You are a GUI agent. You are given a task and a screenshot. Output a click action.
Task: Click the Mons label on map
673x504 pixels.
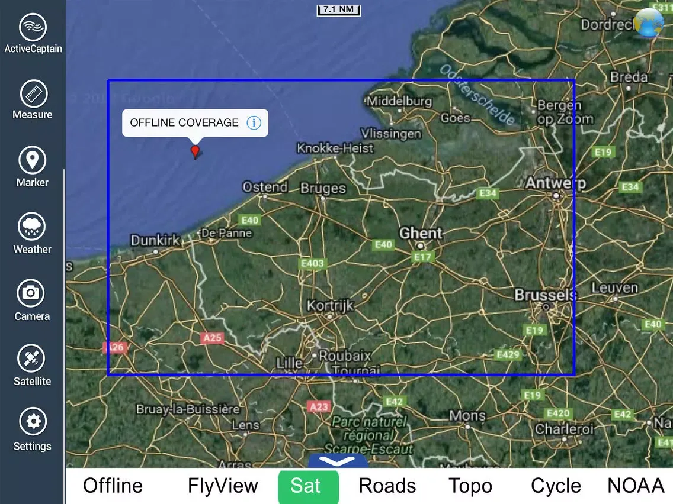467,415
